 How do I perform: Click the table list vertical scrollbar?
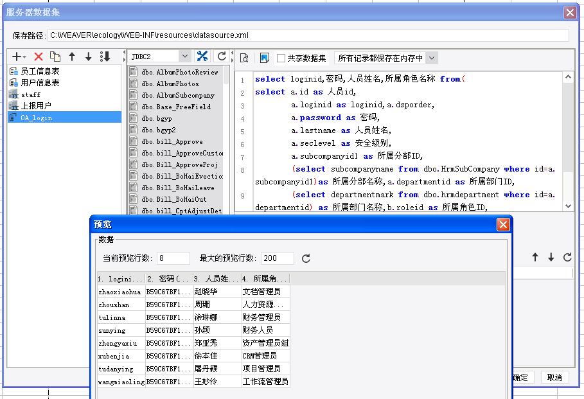[x=226, y=75]
